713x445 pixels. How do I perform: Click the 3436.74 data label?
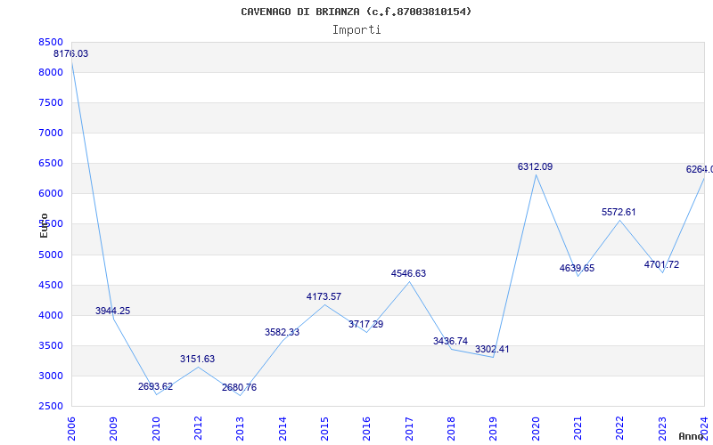[x=450, y=341]
